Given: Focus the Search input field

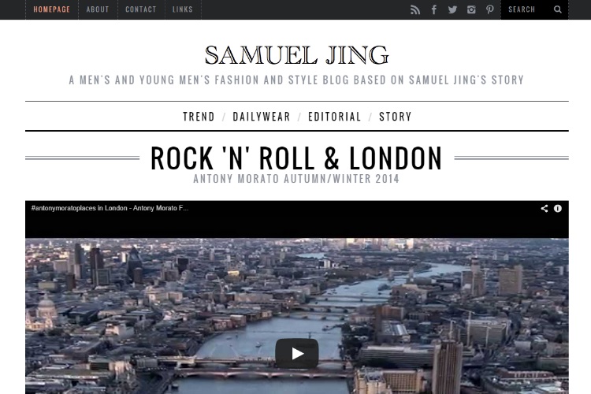Looking at the screenshot, I should click(x=528, y=9).
